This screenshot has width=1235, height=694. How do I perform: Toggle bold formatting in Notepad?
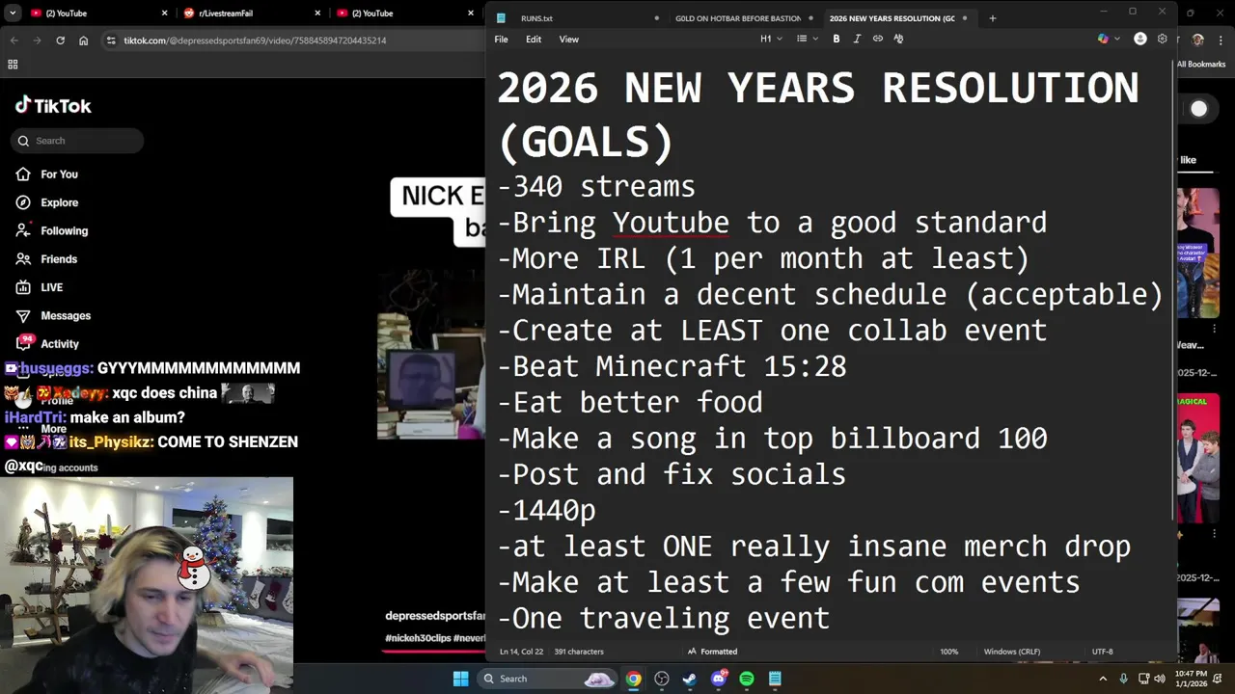coord(837,39)
